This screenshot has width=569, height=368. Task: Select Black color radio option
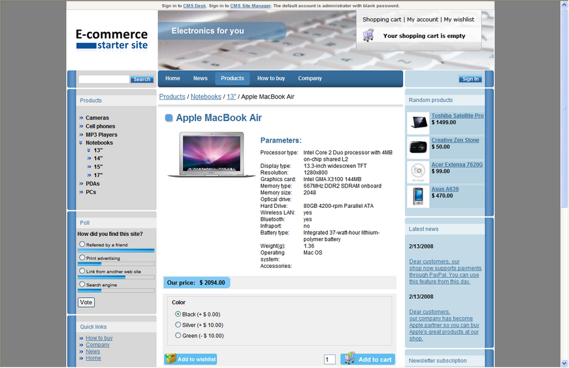tap(178, 314)
